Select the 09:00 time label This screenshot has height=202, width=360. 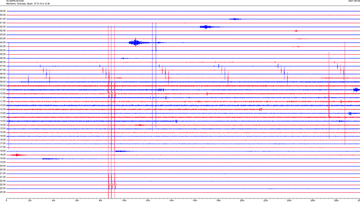coord(3,82)
